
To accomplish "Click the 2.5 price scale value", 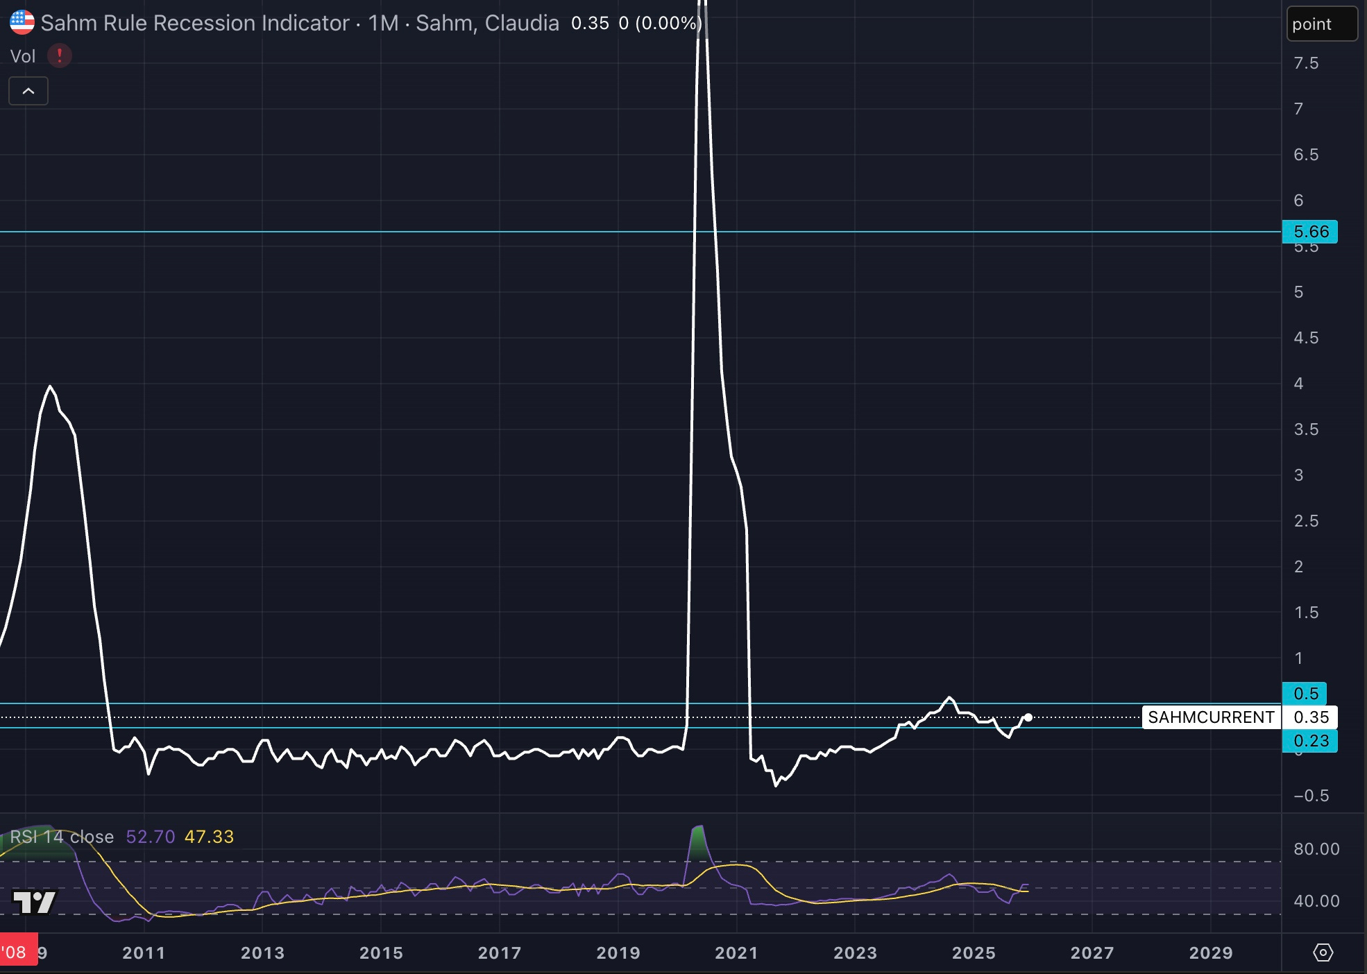I will click(1306, 521).
